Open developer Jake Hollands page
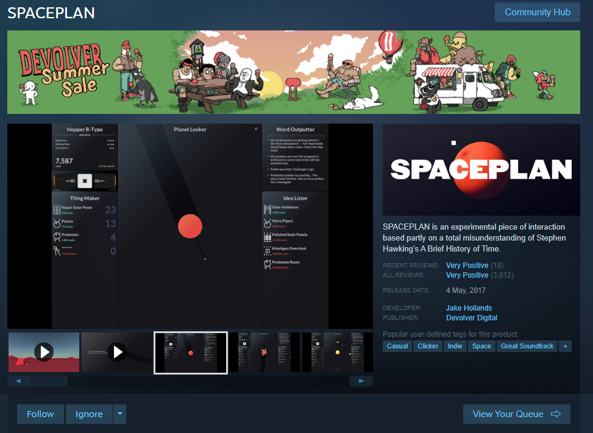 click(x=469, y=308)
